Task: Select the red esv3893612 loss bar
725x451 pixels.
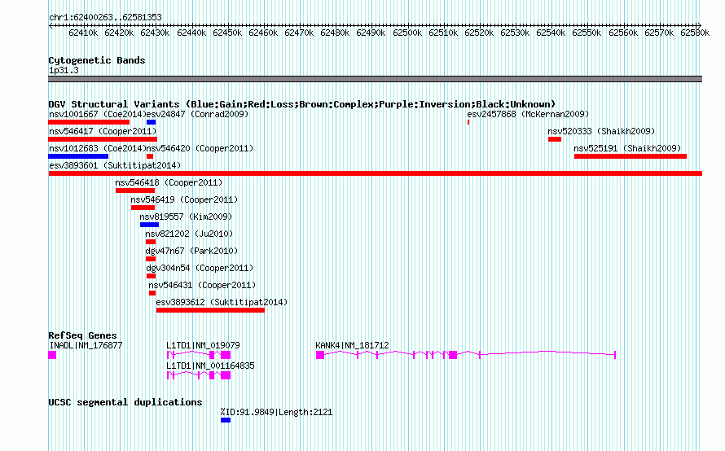Action: [x=210, y=310]
